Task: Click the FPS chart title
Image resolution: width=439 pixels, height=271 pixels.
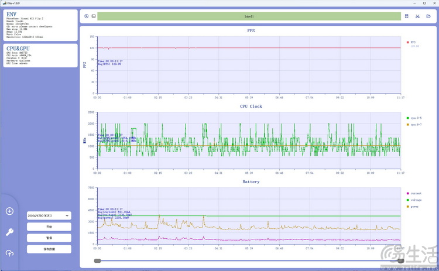Action: [x=251, y=31]
